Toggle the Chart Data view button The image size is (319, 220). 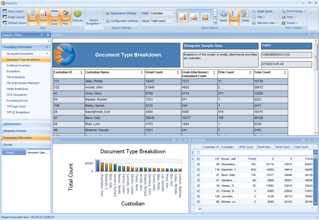54,17
